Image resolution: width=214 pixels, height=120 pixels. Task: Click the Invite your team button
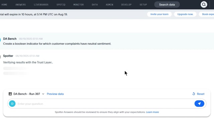click(x=159, y=14)
